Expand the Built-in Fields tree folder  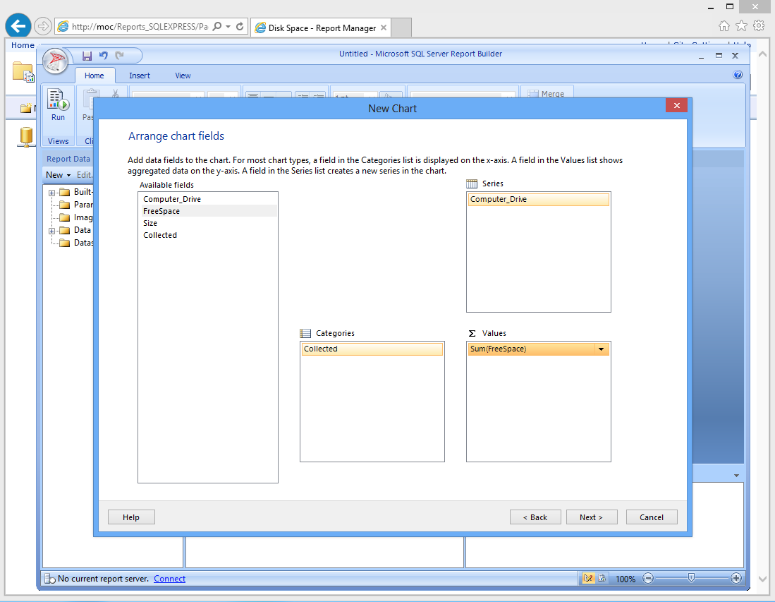coord(52,193)
